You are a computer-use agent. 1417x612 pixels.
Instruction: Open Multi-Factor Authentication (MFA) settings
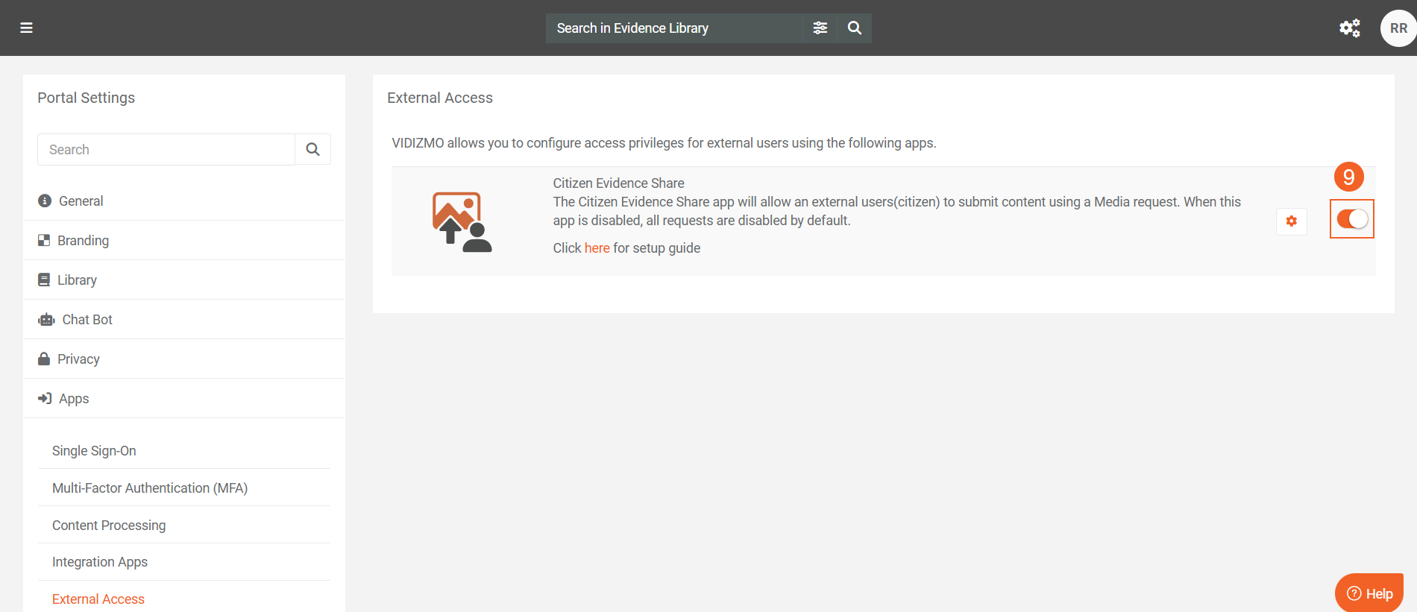150,488
